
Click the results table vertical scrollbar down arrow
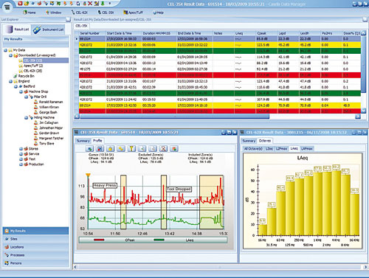(364, 111)
